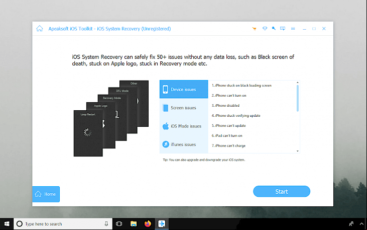This screenshot has width=367, height=230.
Task: Click the issue list scrollbar thumb
Action: pos(298,98)
